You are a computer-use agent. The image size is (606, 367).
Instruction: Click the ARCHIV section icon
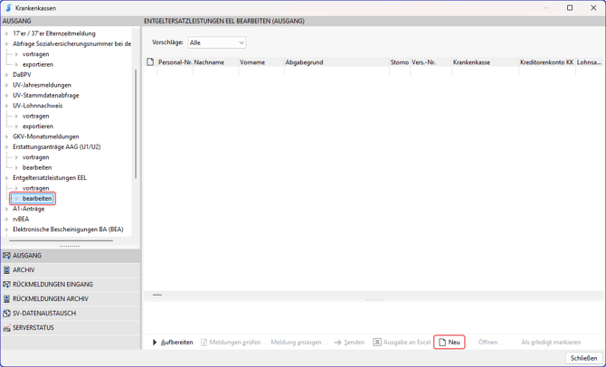coord(7,270)
